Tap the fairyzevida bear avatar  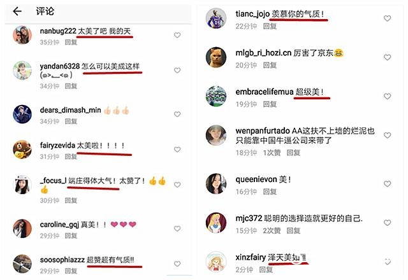pos(22,150)
